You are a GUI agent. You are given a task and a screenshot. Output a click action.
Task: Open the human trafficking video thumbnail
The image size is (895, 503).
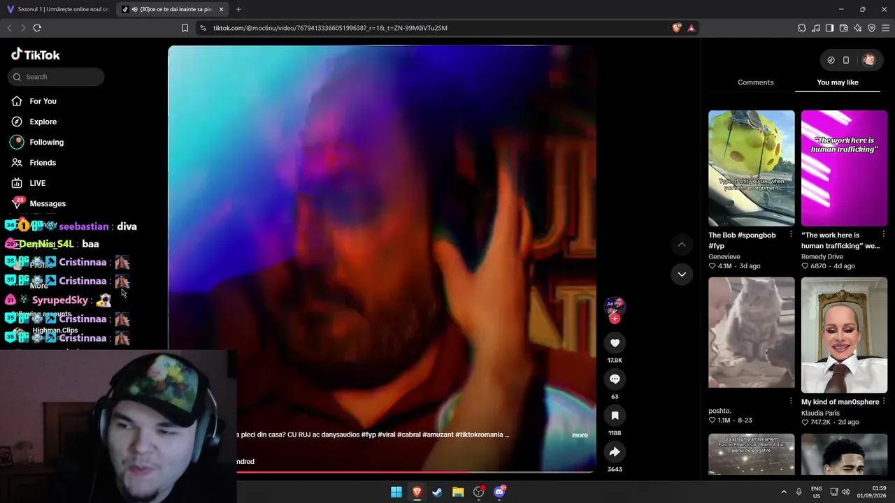click(x=844, y=168)
